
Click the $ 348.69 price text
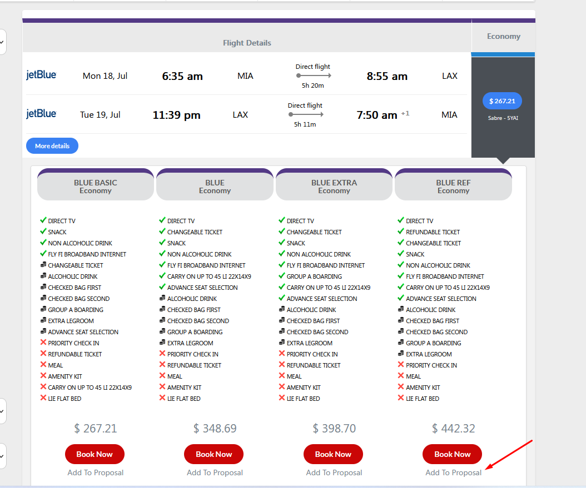(215, 428)
